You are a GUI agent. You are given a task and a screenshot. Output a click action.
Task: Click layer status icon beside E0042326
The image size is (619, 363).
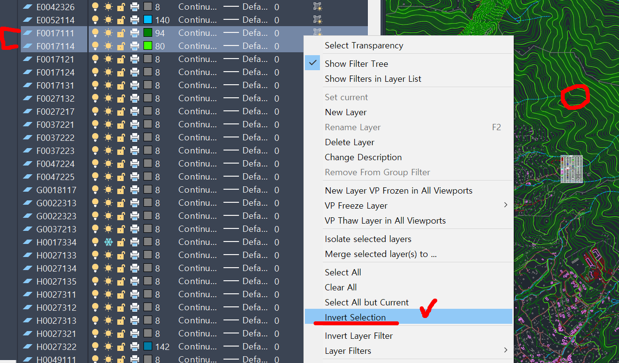coord(28,7)
